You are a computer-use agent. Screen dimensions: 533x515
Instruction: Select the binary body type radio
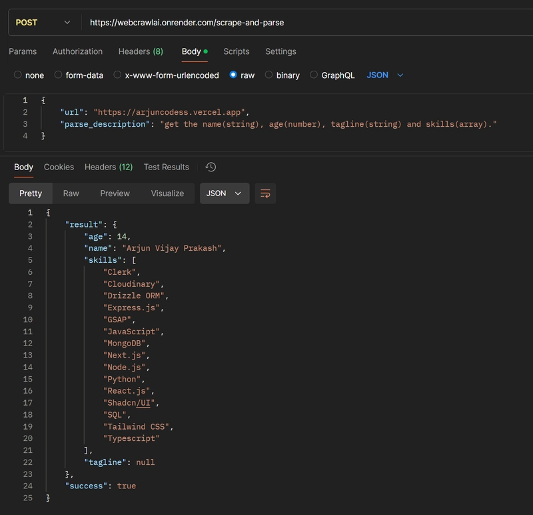coord(268,75)
